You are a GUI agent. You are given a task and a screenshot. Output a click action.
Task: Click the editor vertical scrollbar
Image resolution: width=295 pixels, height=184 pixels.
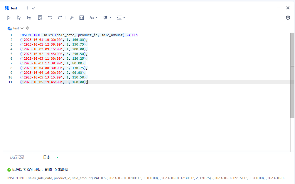292,75
